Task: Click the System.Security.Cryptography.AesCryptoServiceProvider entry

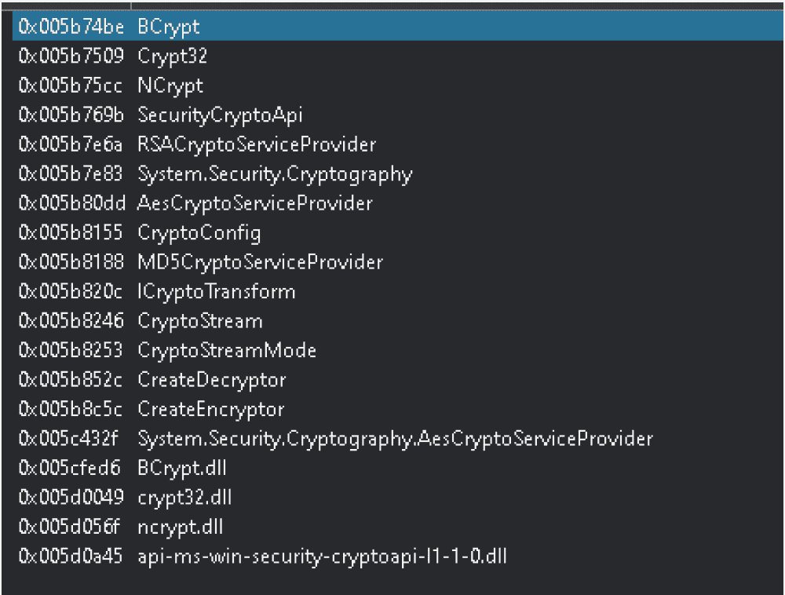Action: coord(395,439)
